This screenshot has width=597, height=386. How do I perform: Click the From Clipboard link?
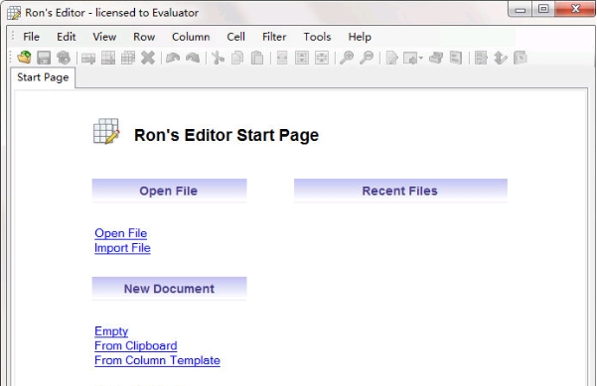click(x=135, y=345)
